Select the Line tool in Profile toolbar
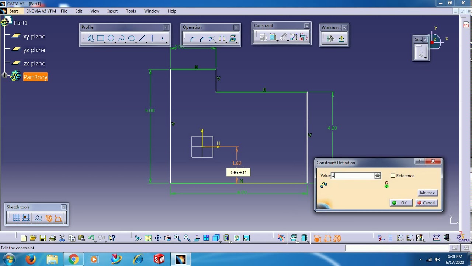 [x=142, y=38]
